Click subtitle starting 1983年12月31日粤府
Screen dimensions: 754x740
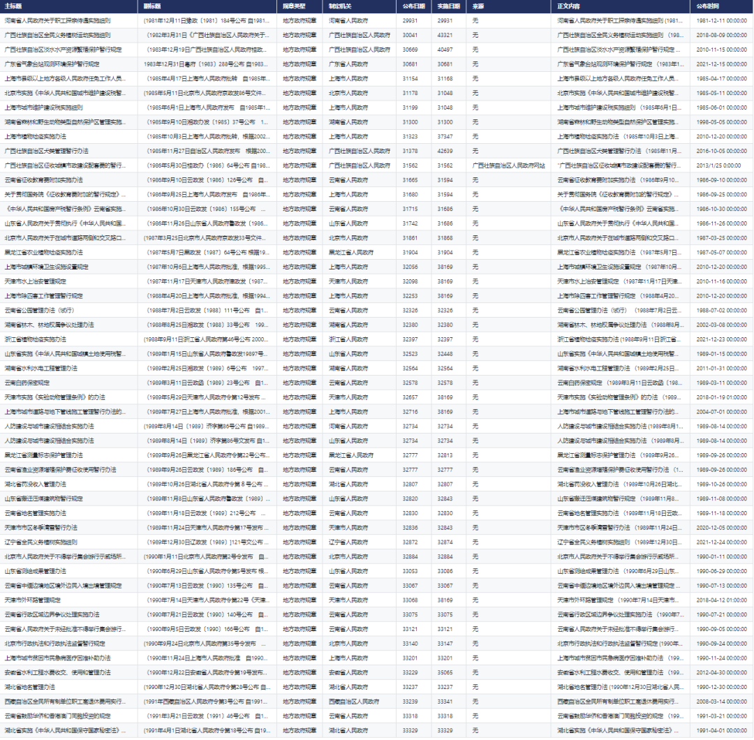point(207,64)
